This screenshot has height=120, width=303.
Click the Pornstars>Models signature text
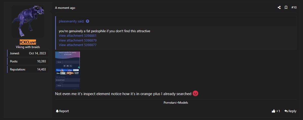pyautogui.click(x=176, y=103)
